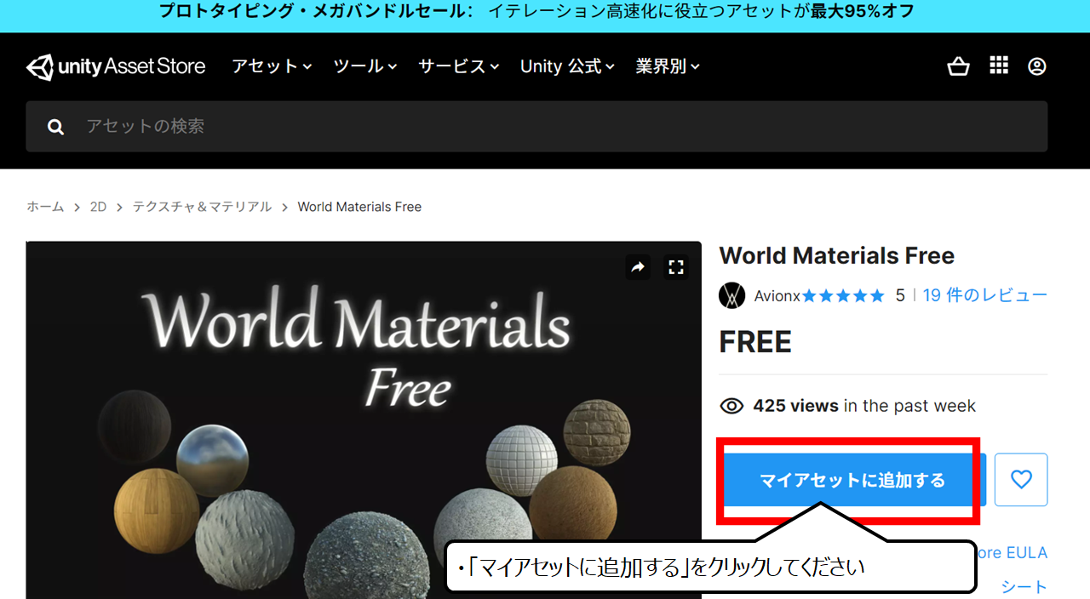Open the apps grid icon
This screenshot has height=599, width=1090.
[x=999, y=66]
